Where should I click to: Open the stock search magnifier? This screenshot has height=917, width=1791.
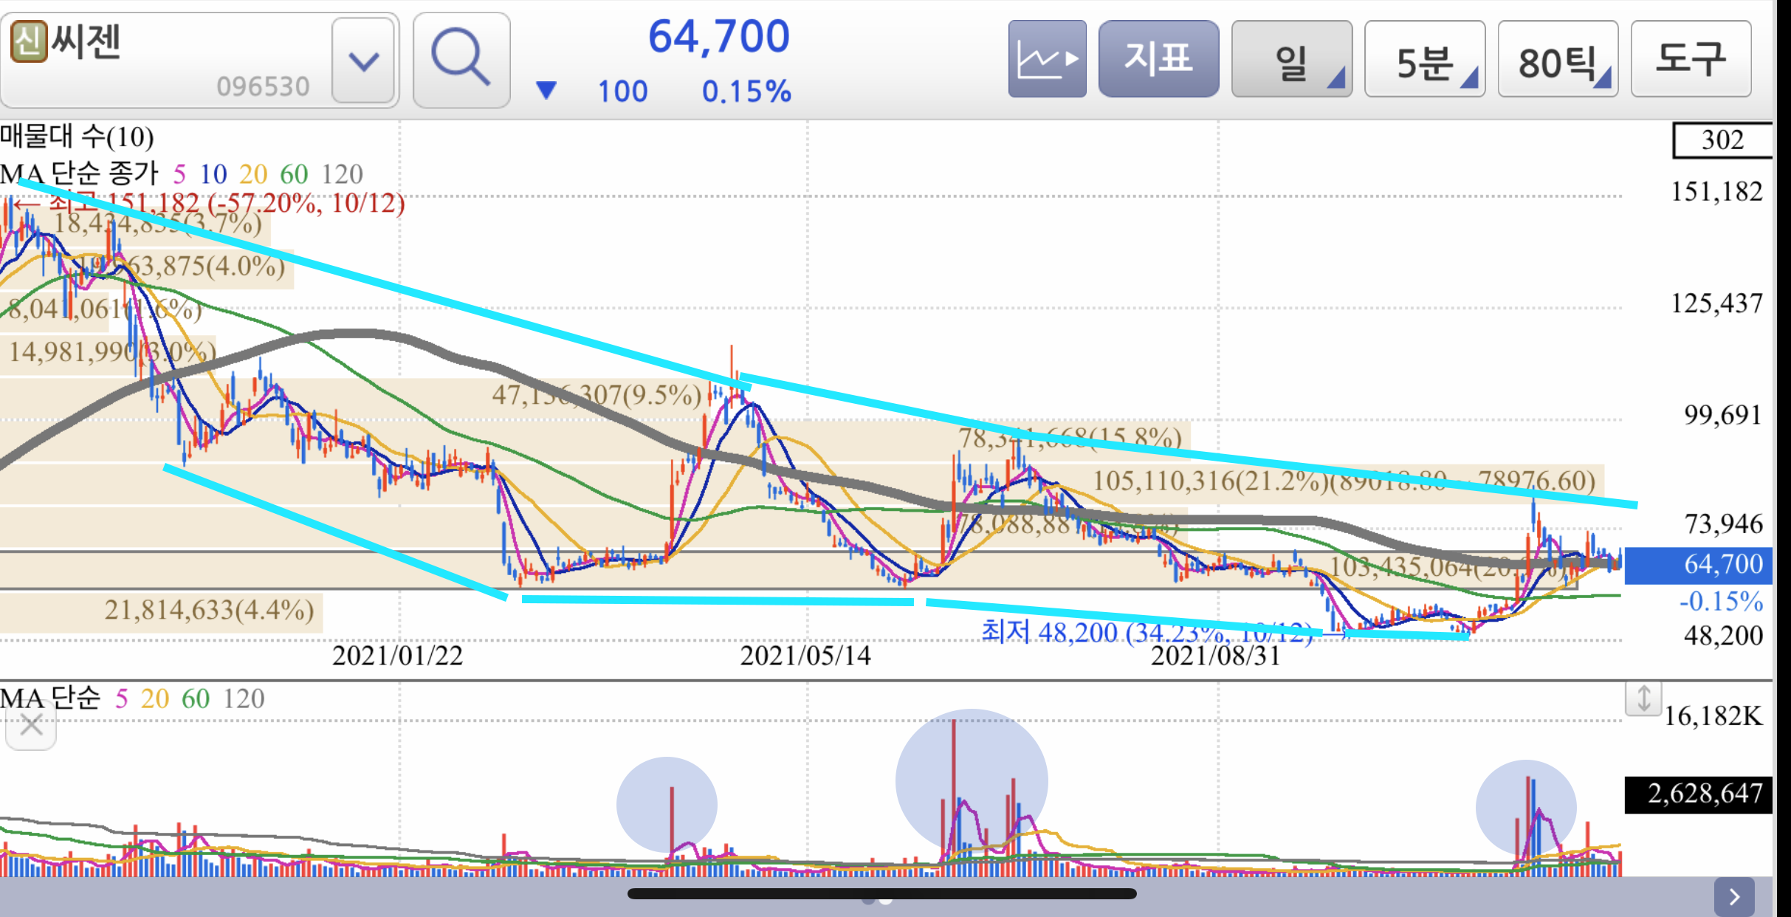pos(461,59)
